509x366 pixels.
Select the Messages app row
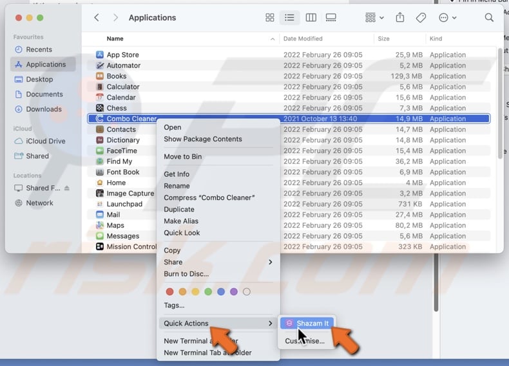click(289, 236)
